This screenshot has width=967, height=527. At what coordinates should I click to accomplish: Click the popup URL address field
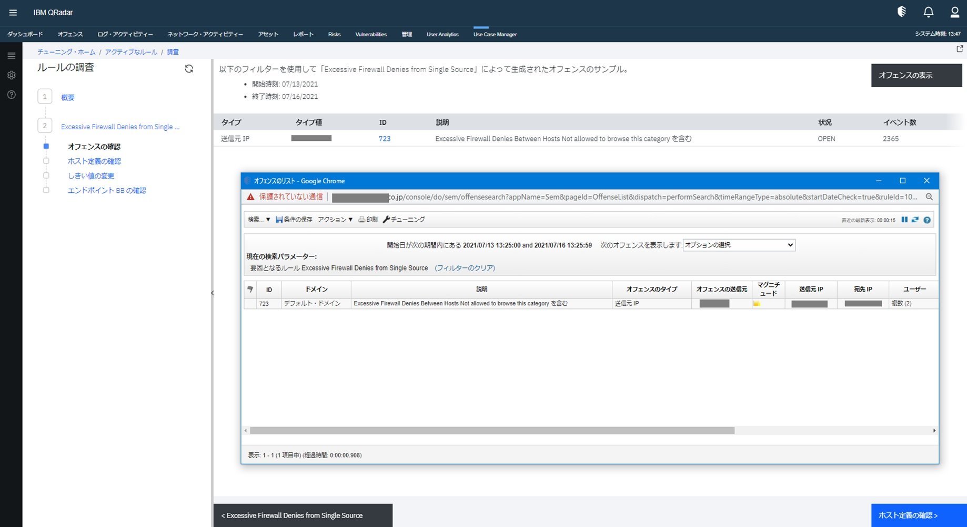coord(625,197)
